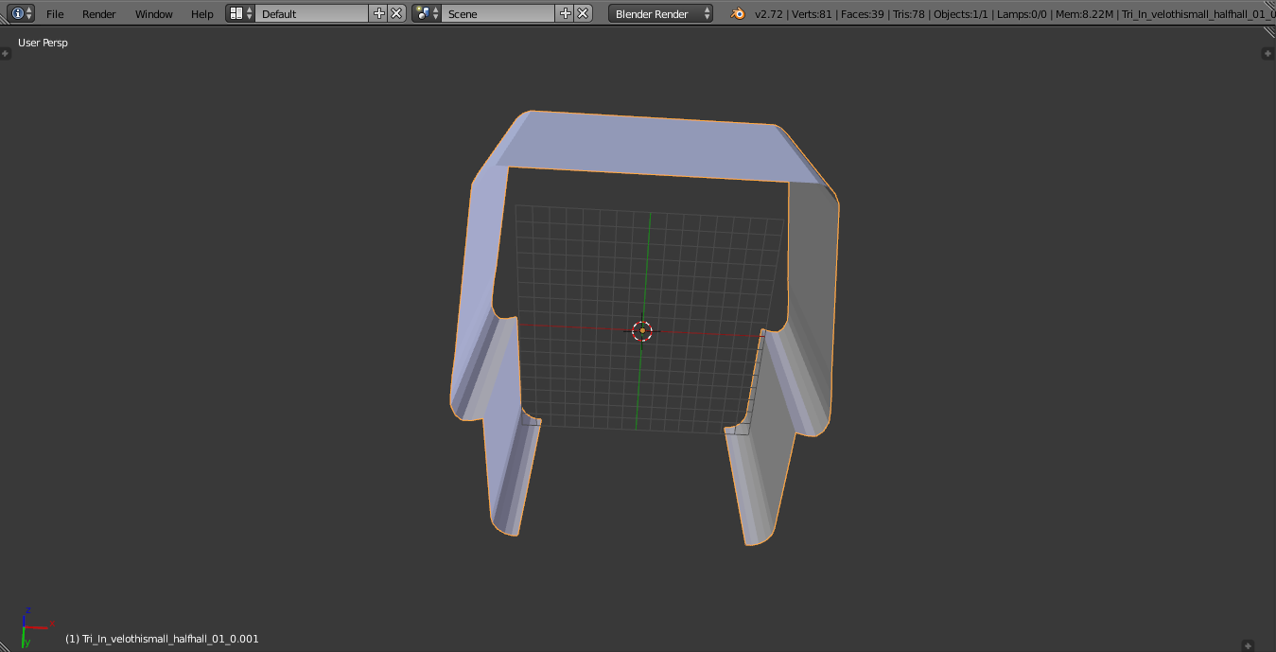The image size is (1276, 652).
Task: Browse screen layouts with the layout icon
Action: 240,13
